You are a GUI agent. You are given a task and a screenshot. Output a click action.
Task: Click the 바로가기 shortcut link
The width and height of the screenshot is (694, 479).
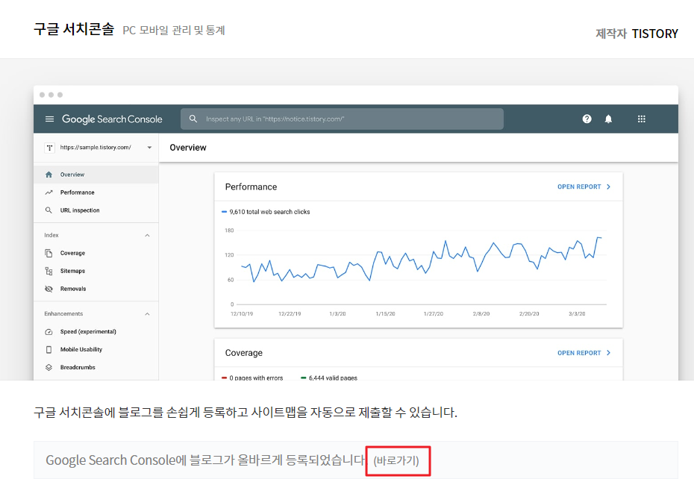coord(396,460)
